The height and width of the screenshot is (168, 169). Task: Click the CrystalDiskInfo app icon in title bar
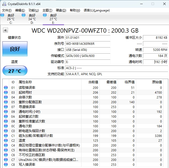(x=4, y=4)
